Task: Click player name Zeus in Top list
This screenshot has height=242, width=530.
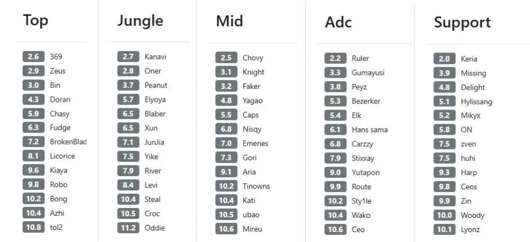Action: click(x=57, y=71)
